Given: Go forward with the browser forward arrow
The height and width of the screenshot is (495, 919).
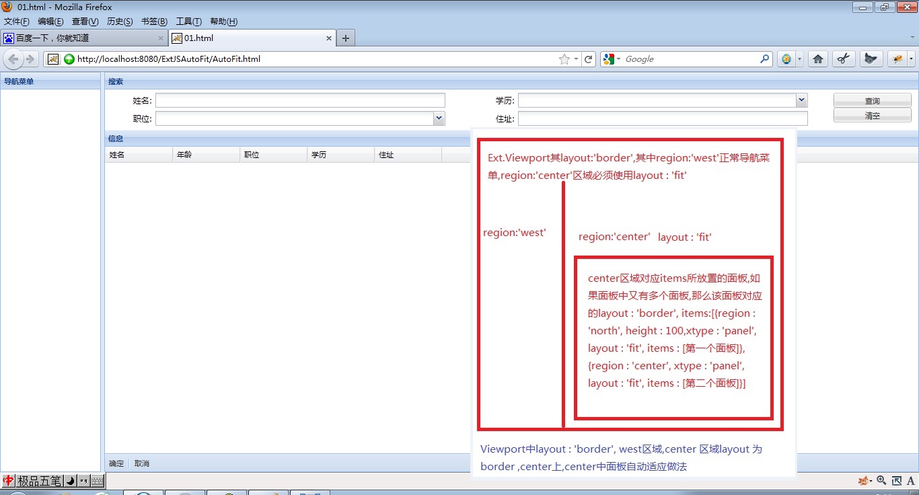Looking at the screenshot, I should tap(30, 59).
